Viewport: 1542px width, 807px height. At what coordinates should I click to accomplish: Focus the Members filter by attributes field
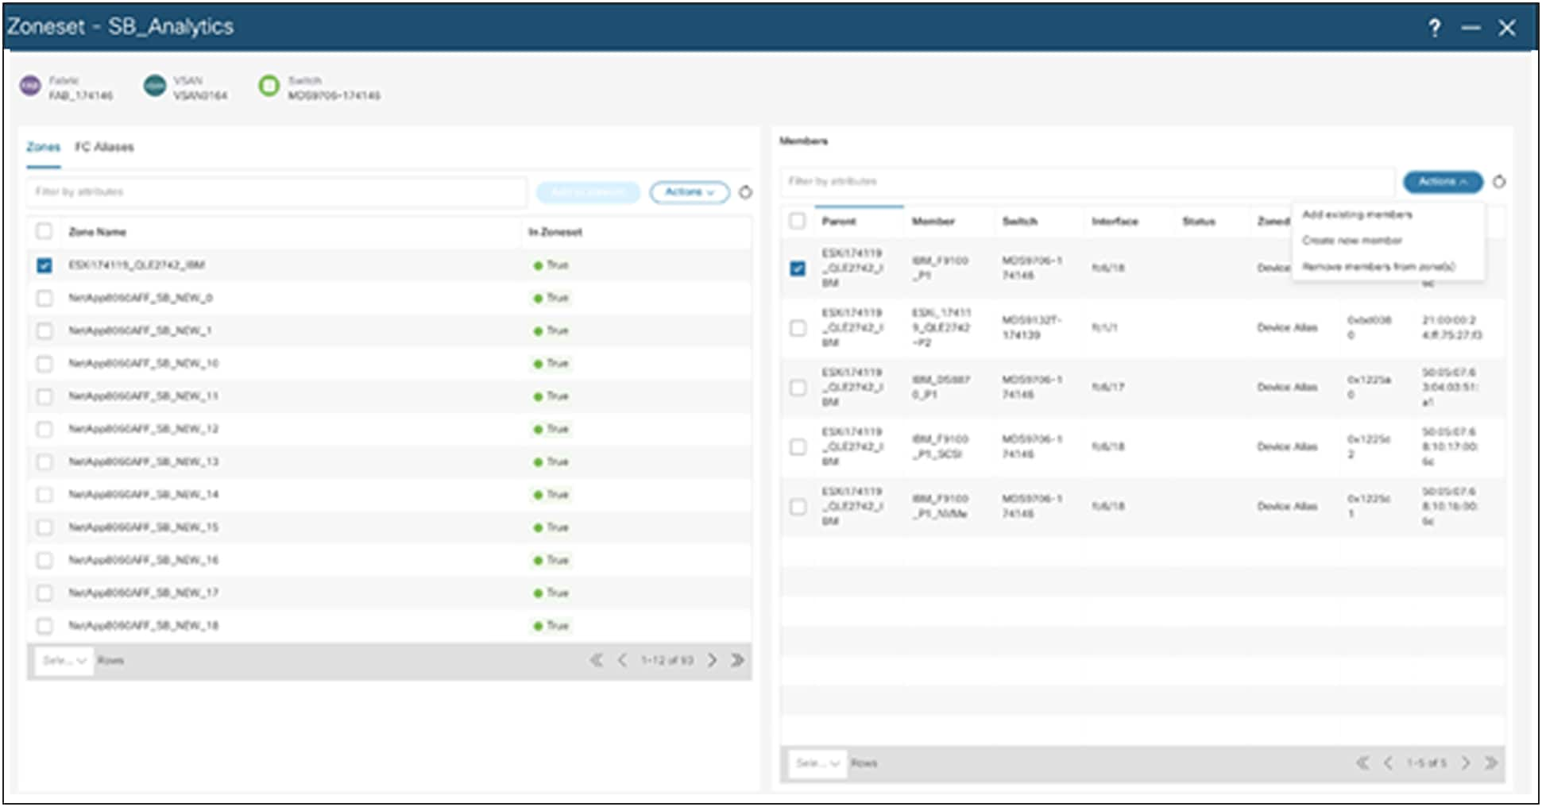[x=1087, y=182]
